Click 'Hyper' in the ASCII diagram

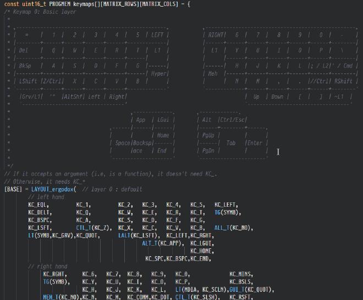coord(158,74)
